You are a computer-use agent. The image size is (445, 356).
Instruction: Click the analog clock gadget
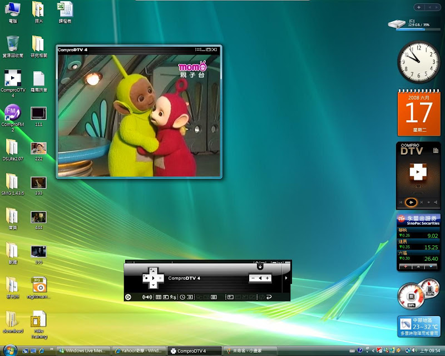418,62
